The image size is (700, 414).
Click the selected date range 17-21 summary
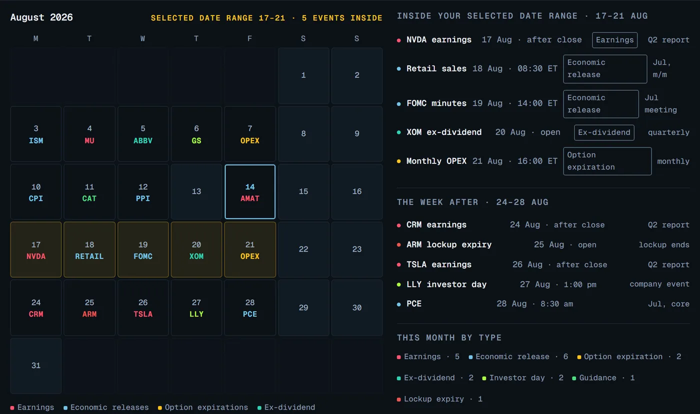(266, 18)
